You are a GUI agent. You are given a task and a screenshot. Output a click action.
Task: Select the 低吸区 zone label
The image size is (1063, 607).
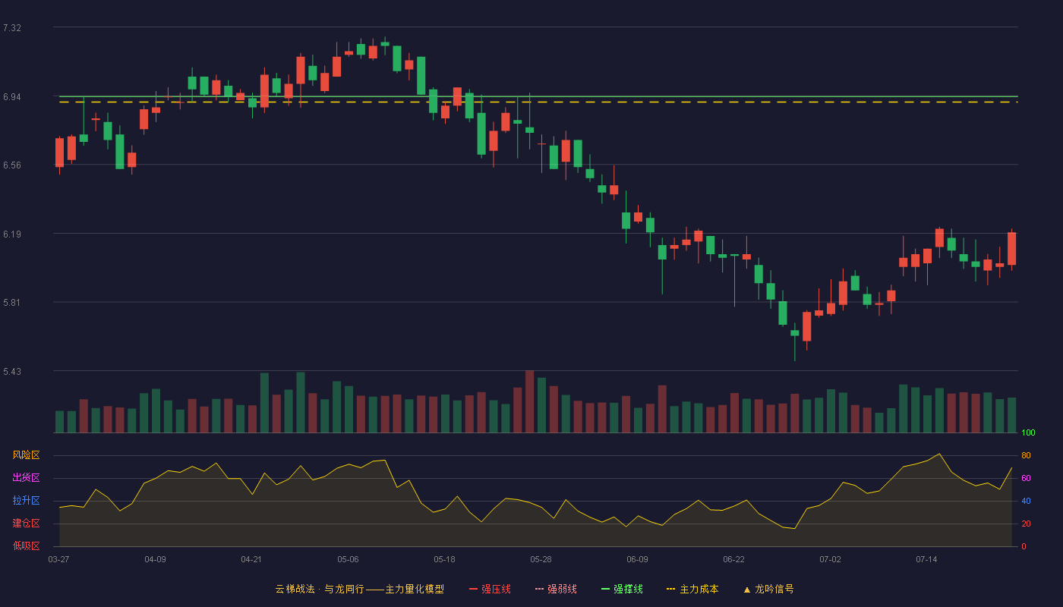(x=26, y=546)
